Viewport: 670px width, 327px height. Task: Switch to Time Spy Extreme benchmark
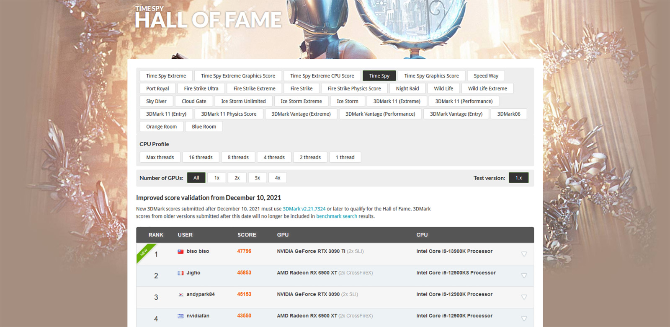[x=166, y=76]
